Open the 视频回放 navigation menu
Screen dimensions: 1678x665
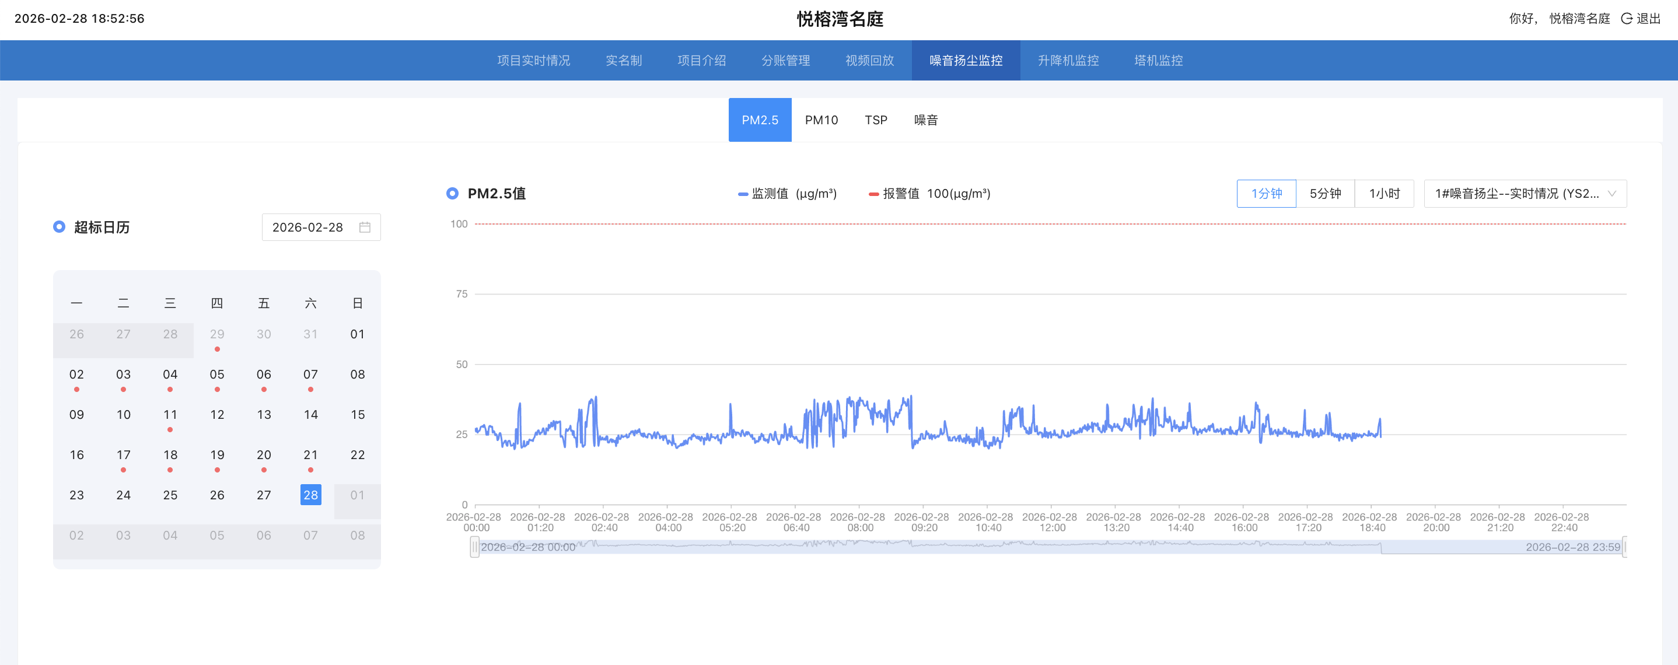click(x=869, y=61)
